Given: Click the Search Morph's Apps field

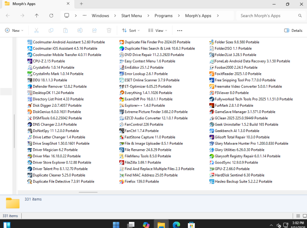Looking at the screenshot, I should pos(270,16).
